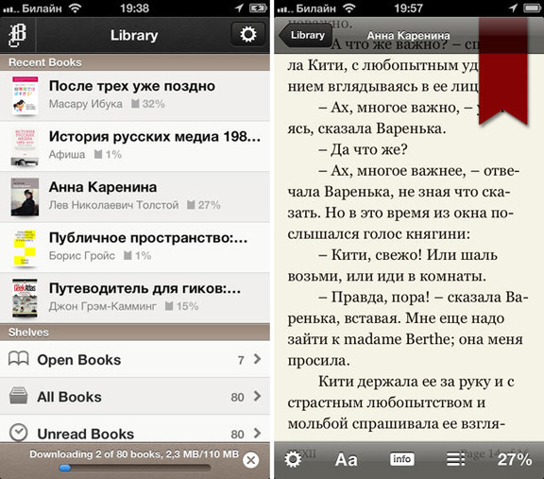544x479 pixels.
Task: Tap the cover of История русских медиа
Action: [x=25, y=146]
